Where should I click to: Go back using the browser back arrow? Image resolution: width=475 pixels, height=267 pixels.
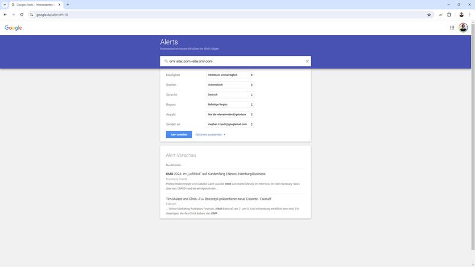tap(5, 14)
